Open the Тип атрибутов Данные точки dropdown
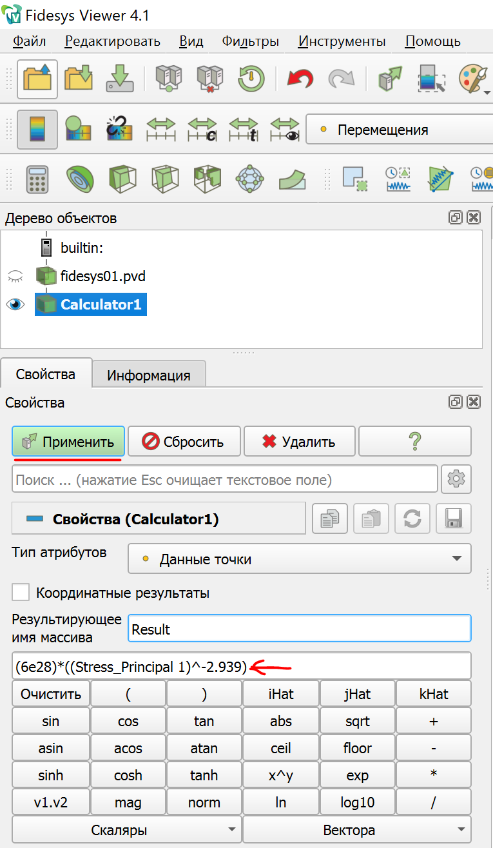This screenshot has width=493, height=848. (300, 558)
